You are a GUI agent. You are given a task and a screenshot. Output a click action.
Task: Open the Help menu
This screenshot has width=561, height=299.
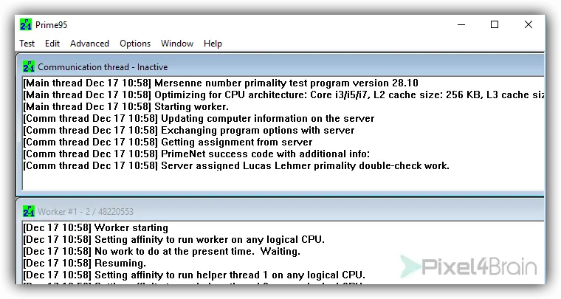point(213,44)
